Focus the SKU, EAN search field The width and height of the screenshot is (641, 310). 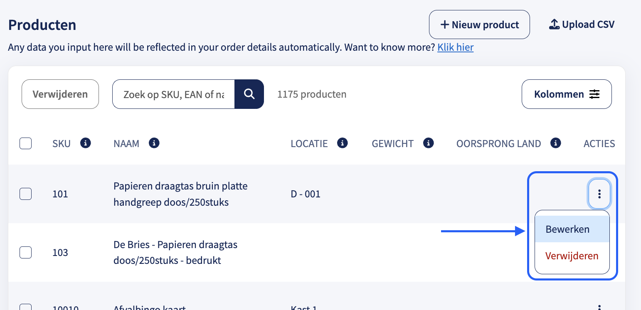tap(174, 94)
